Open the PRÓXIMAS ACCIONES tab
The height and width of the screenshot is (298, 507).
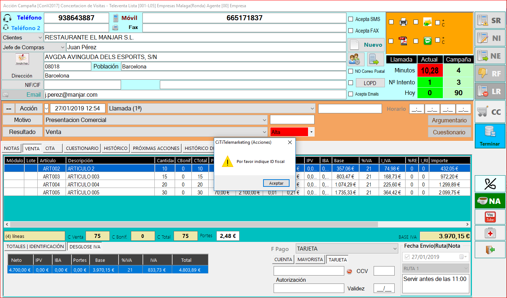156,148
